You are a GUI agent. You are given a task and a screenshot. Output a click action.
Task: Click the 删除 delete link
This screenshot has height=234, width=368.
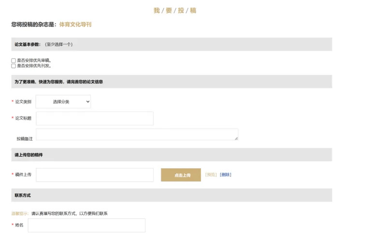coord(226,175)
